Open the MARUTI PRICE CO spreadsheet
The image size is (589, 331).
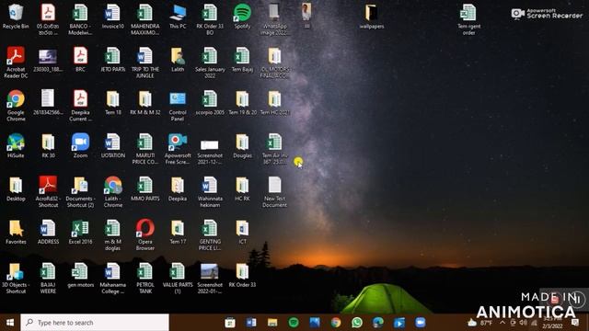[145, 149]
